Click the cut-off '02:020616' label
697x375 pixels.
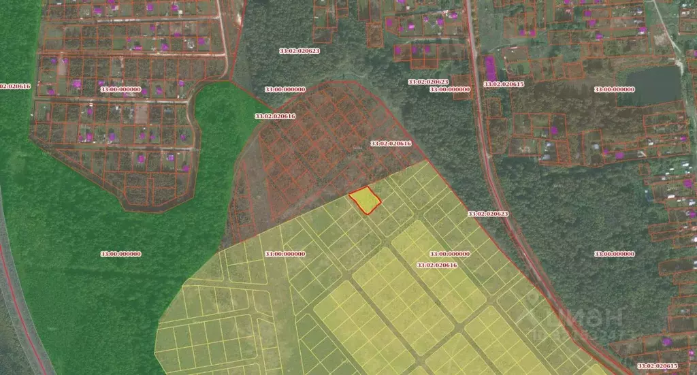tap(15, 86)
